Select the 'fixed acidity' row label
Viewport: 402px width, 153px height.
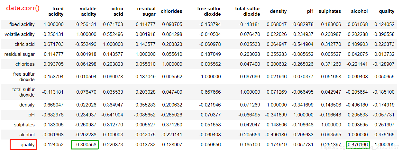[x=22, y=24]
